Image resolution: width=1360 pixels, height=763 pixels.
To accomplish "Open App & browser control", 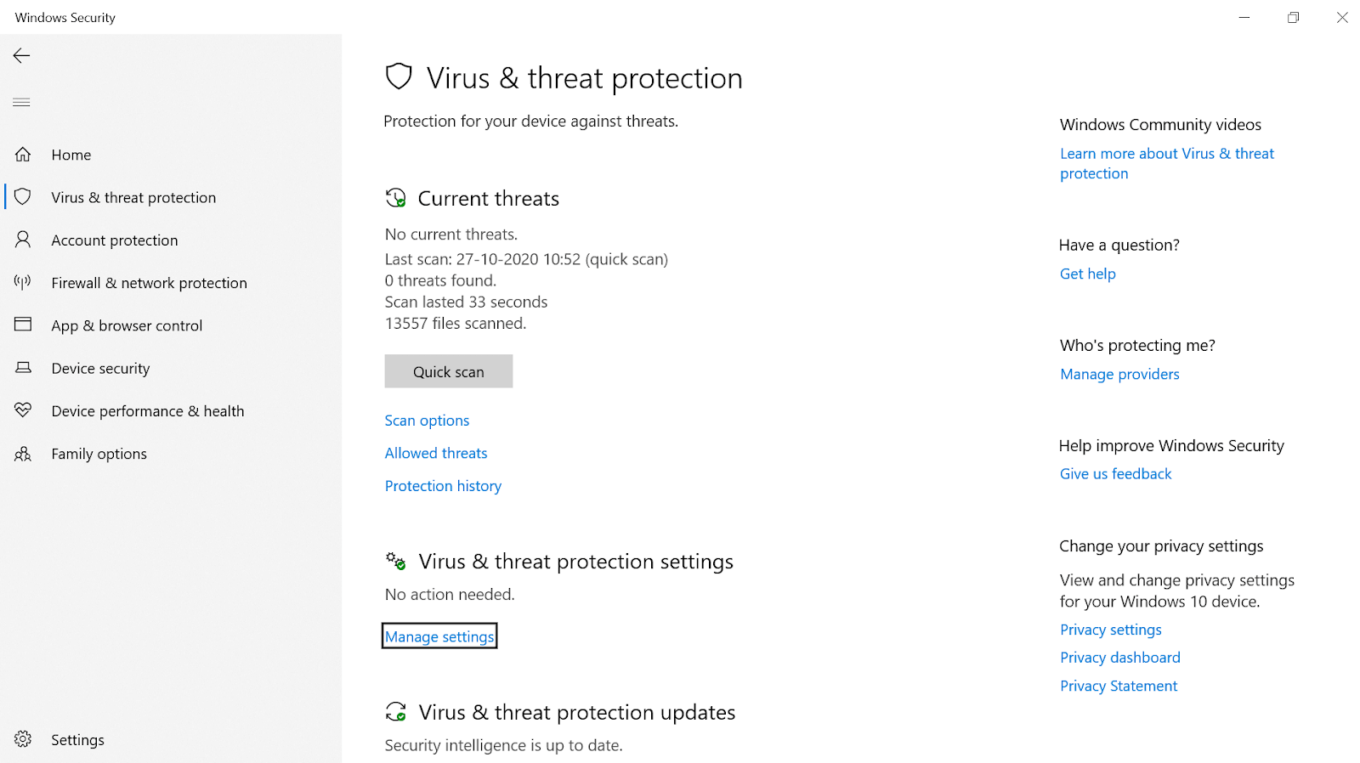I will (x=127, y=325).
